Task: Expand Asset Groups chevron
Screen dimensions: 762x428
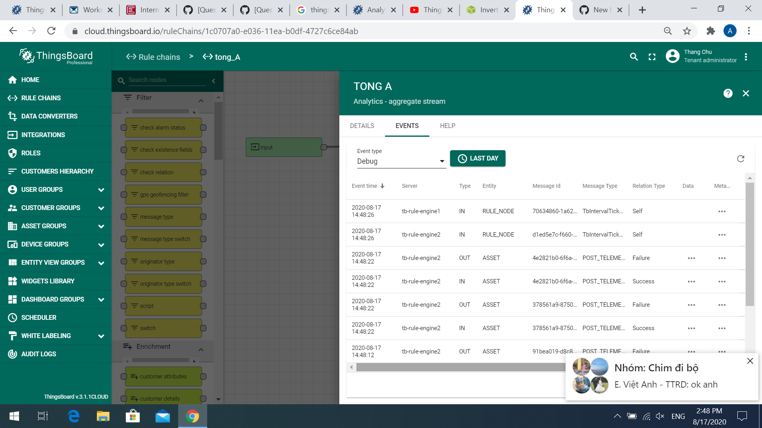Action: point(101,226)
